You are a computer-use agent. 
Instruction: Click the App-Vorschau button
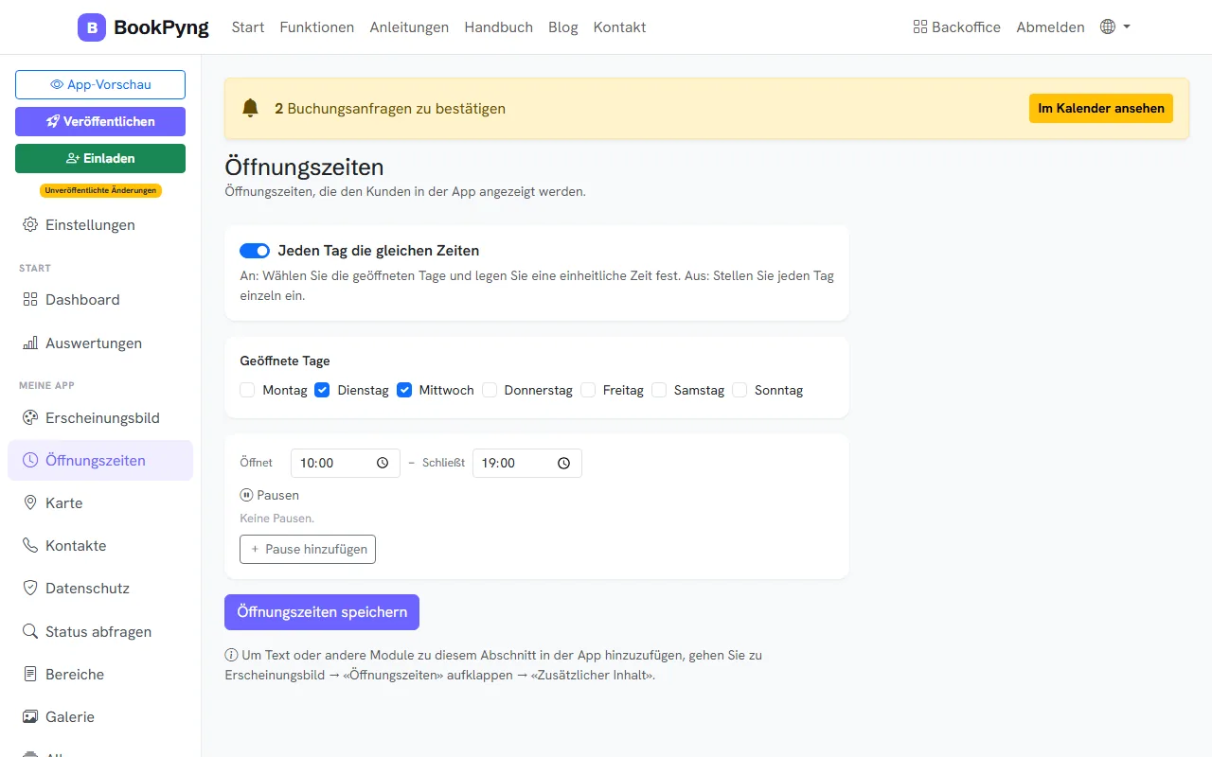tap(100, 84)
